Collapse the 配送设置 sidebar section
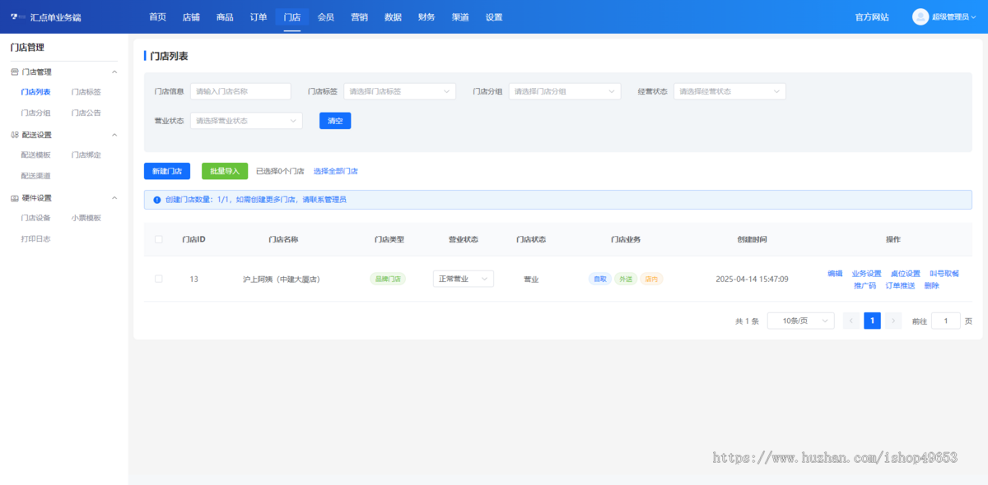The width and height of the screenshot is (988, 485). [114, 135]
